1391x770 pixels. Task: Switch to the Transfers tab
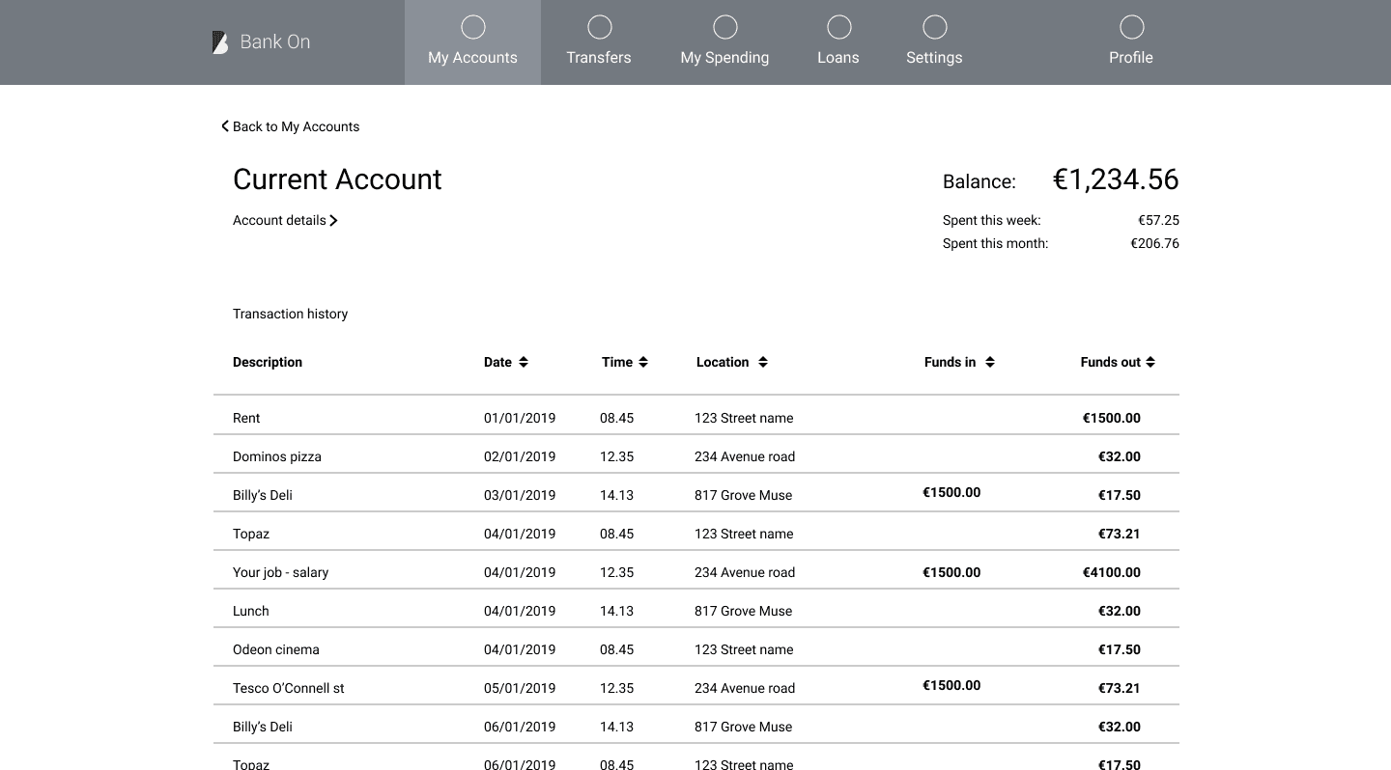[599, 42]
